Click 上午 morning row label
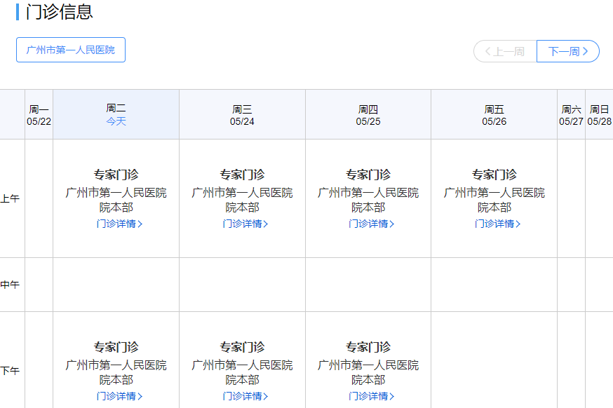The image size is (613, 408). pyautogui.click(x=11, y=198)
